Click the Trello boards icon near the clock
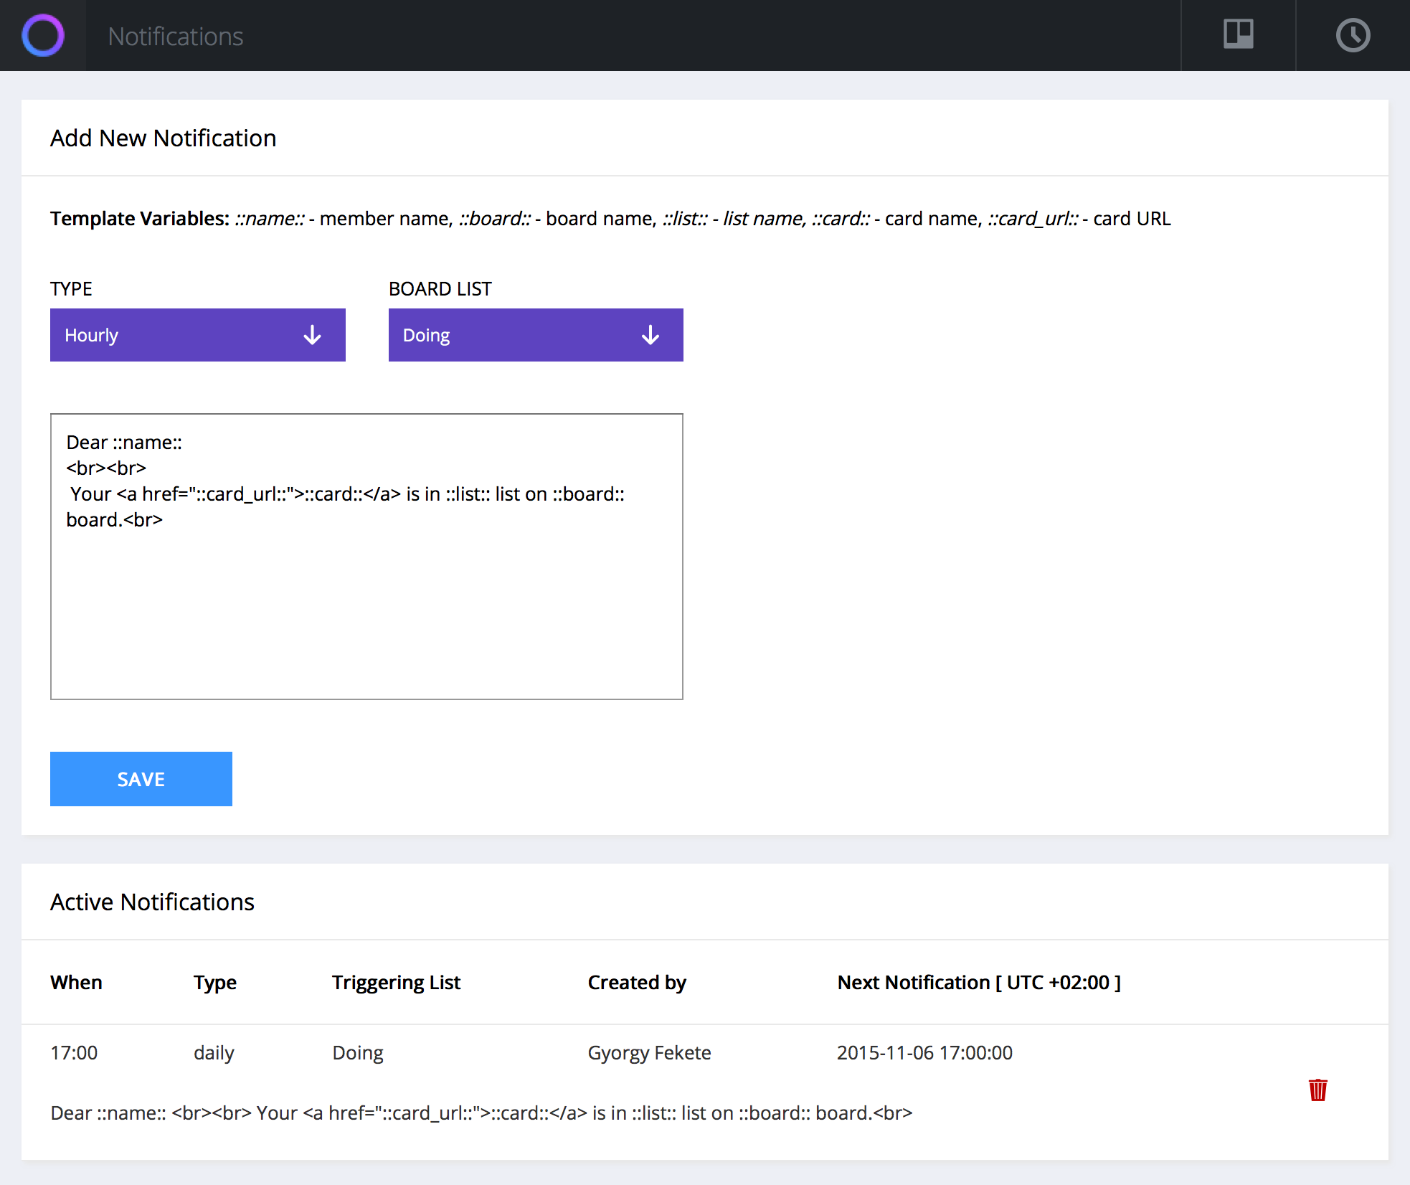This screenshot has height=1185, width=1410. point(1239,34)
